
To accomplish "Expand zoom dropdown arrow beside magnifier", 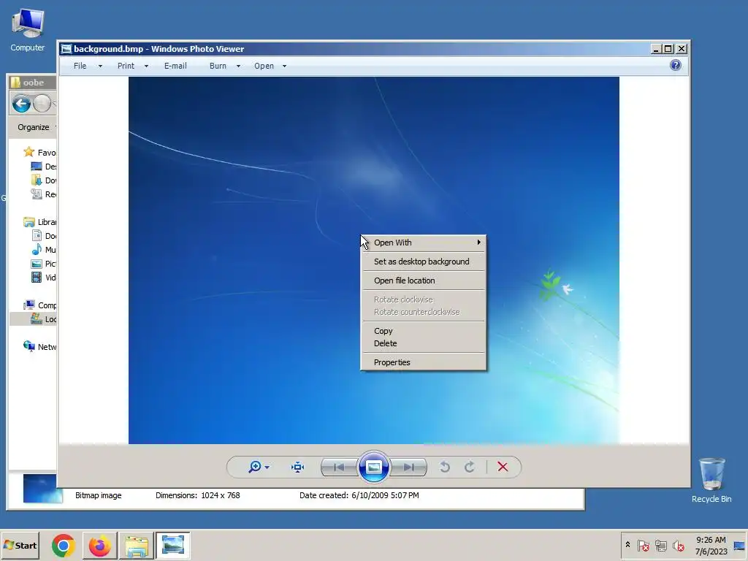I will tap(267, 467).
